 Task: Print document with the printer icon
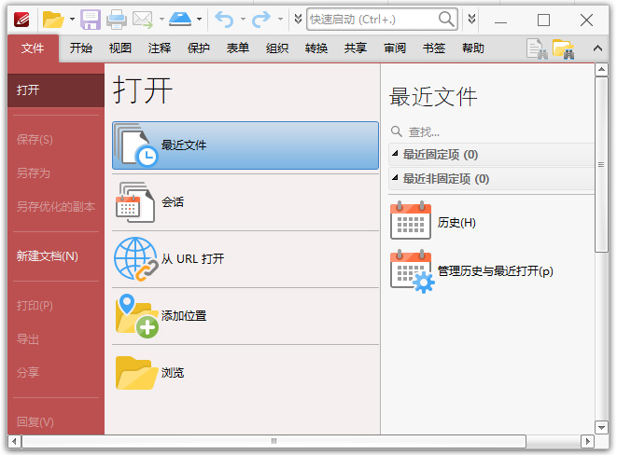117,20
